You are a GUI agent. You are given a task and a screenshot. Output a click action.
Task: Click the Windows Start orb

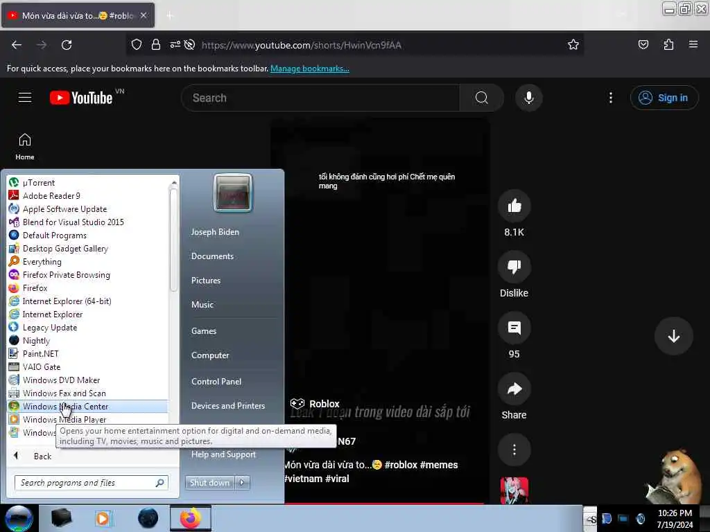[19, 518]
